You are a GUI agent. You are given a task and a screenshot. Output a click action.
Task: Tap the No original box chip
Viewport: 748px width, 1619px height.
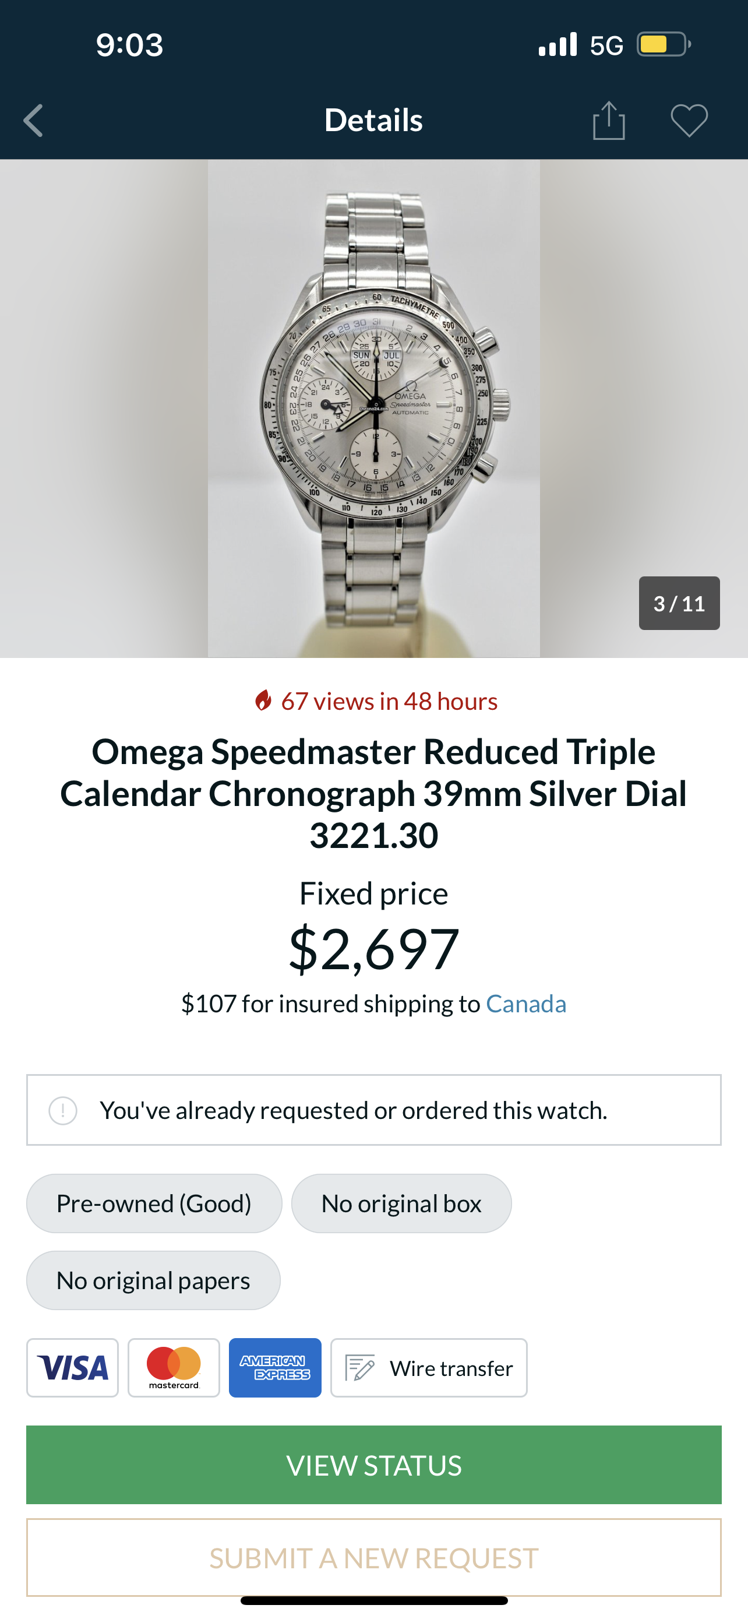401,1203
